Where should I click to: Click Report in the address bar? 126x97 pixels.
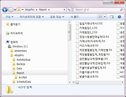tap(43, 10)
